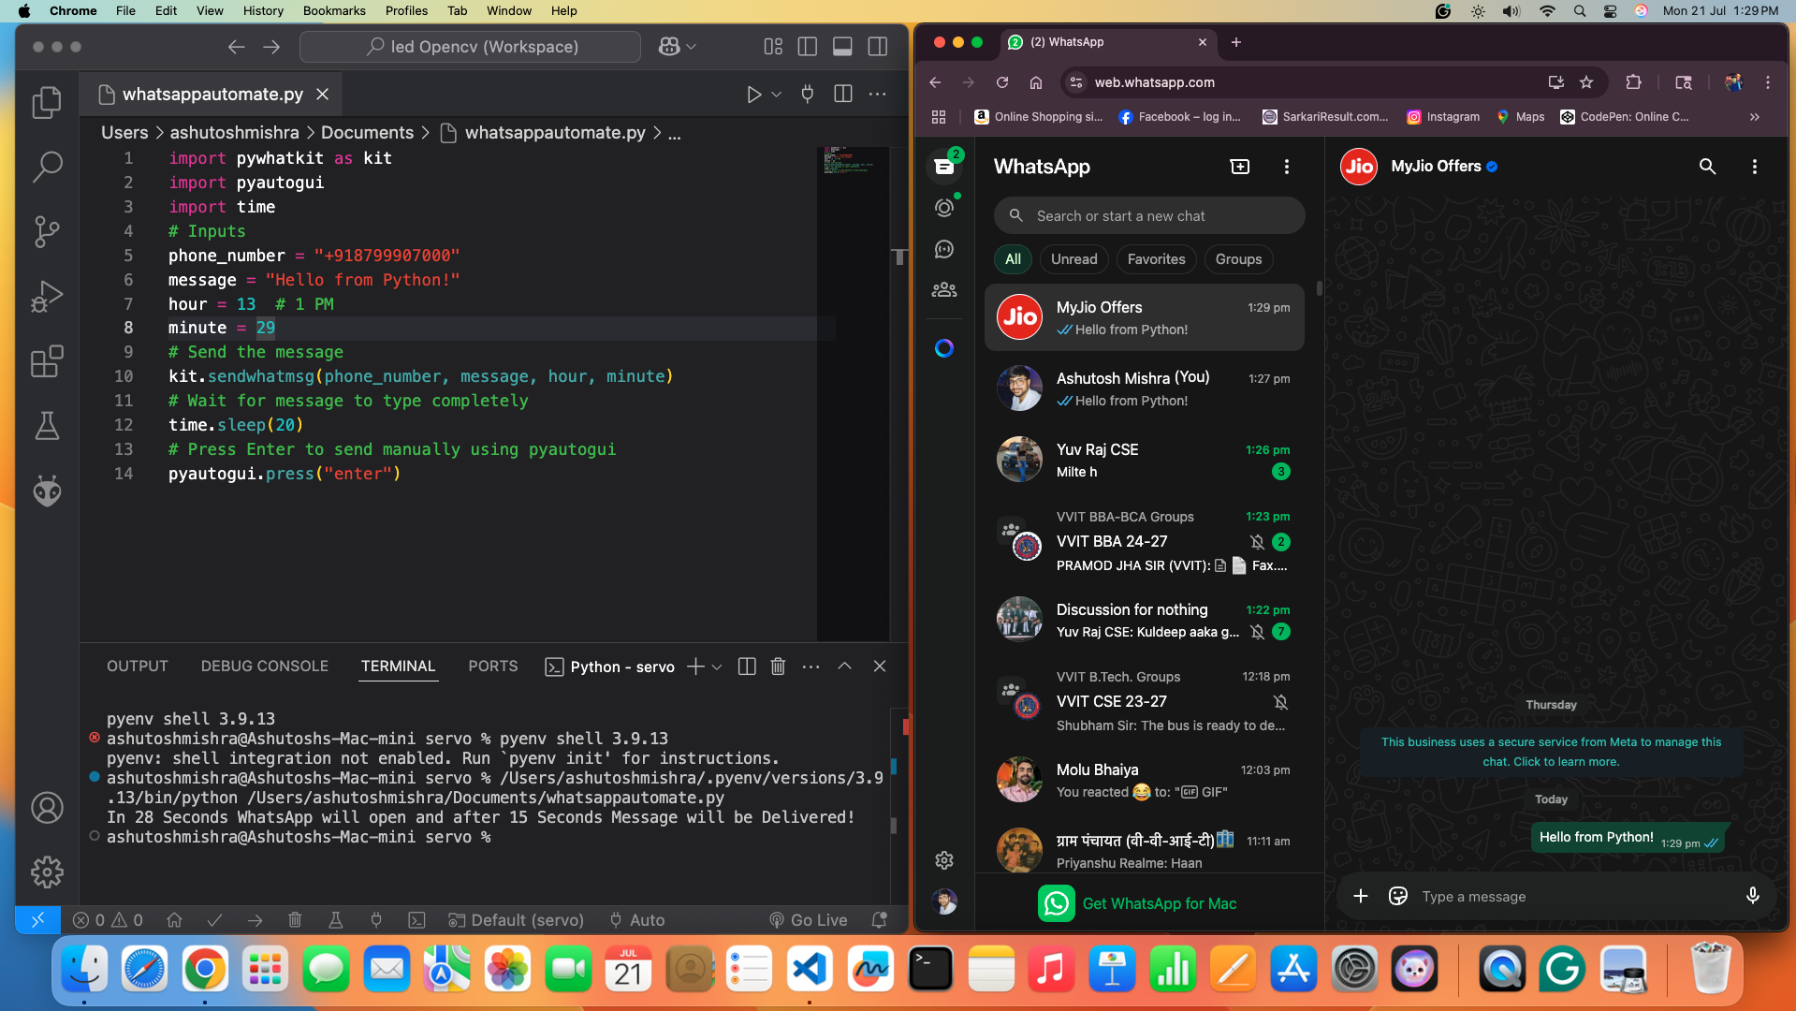Screen dimensions: 1796x1011
Task: Split the VS Code editor right
Action: (842, 94)
